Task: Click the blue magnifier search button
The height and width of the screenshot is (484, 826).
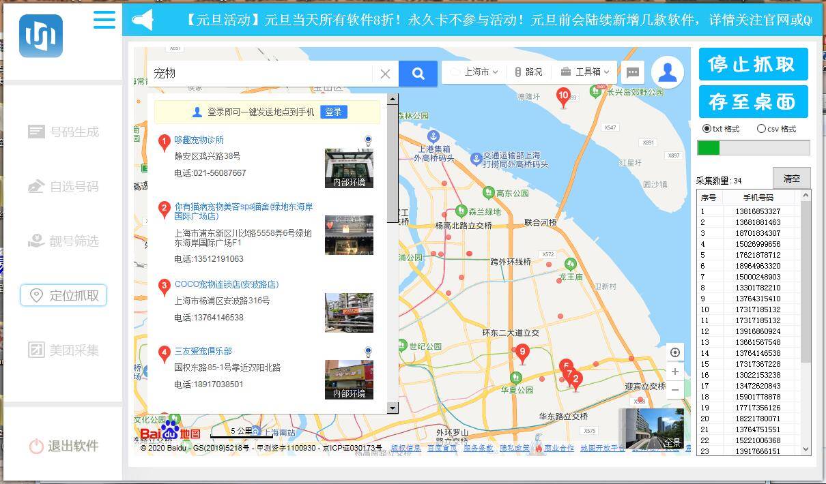Action: click(x=418, y=74)
